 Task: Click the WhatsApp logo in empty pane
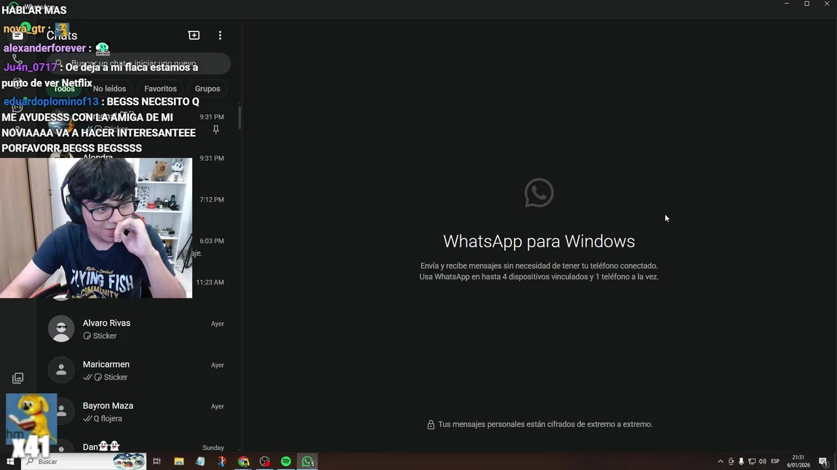[x=539, y=193]
